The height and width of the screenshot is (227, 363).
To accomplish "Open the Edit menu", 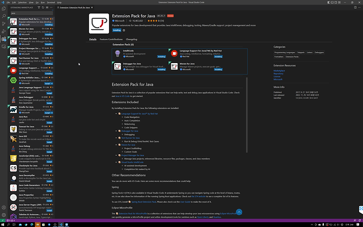I will click(x=14, y=2).
